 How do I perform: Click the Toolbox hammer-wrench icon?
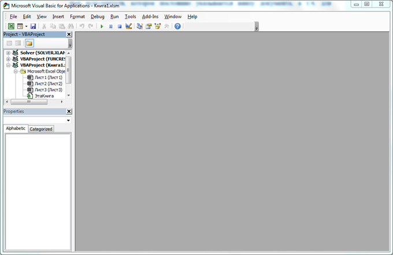[166, 26]
